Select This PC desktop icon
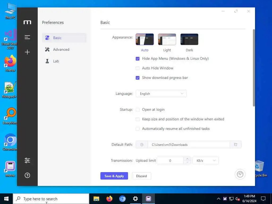 coord(10,11)
